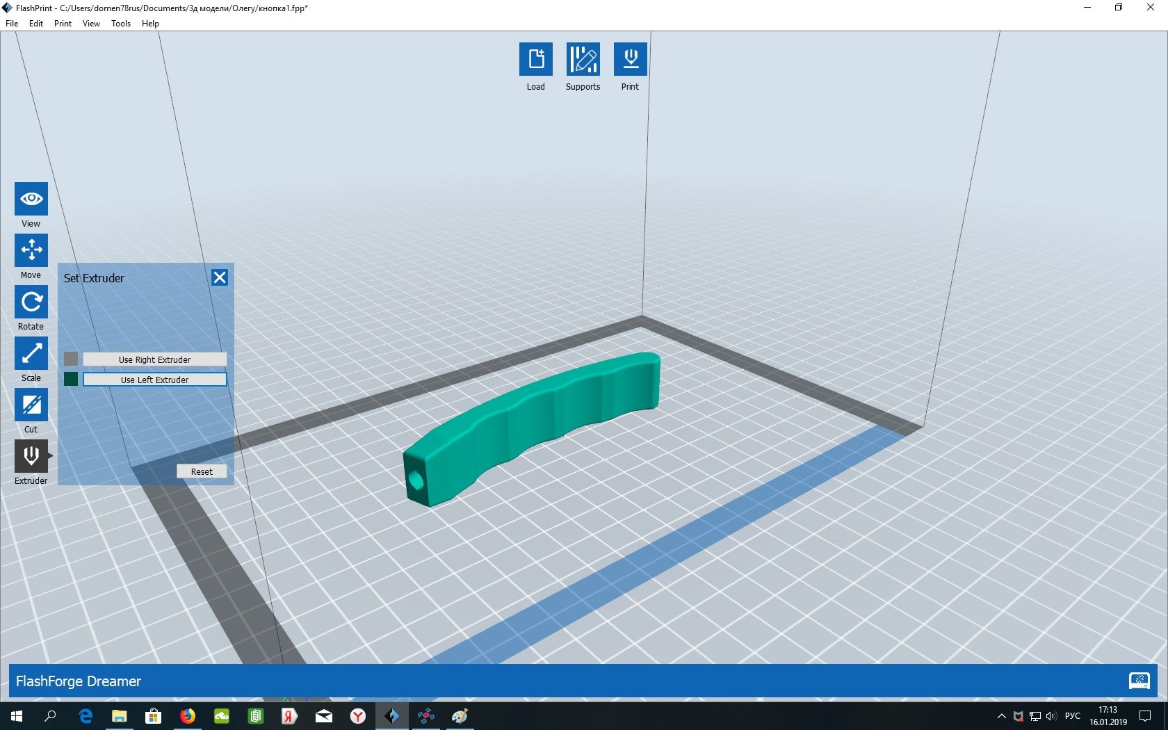The image size is (1168, 730).
Task: Open the Tools menu
Action: pyautogui.click(x=121, y=24)
